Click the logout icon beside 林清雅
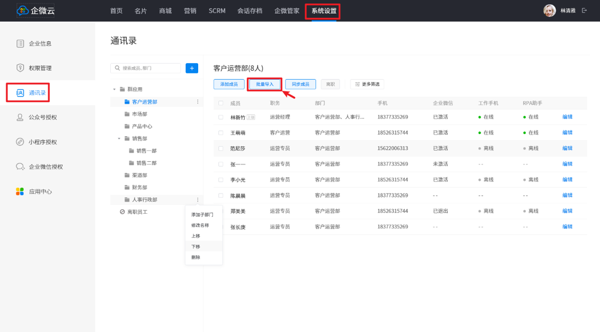The image size is (600, 332). (x=584, y=11)
